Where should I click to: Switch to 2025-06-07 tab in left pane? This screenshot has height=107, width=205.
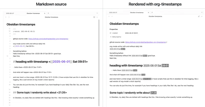10,13
